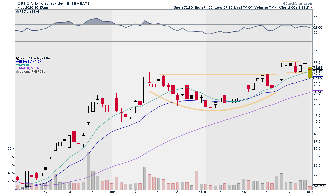Image resolution: width=326 pixels, height=195 pixels.
Task: Click the 'RSI(14) 62.05' indicator label
Action: point(29,12)
